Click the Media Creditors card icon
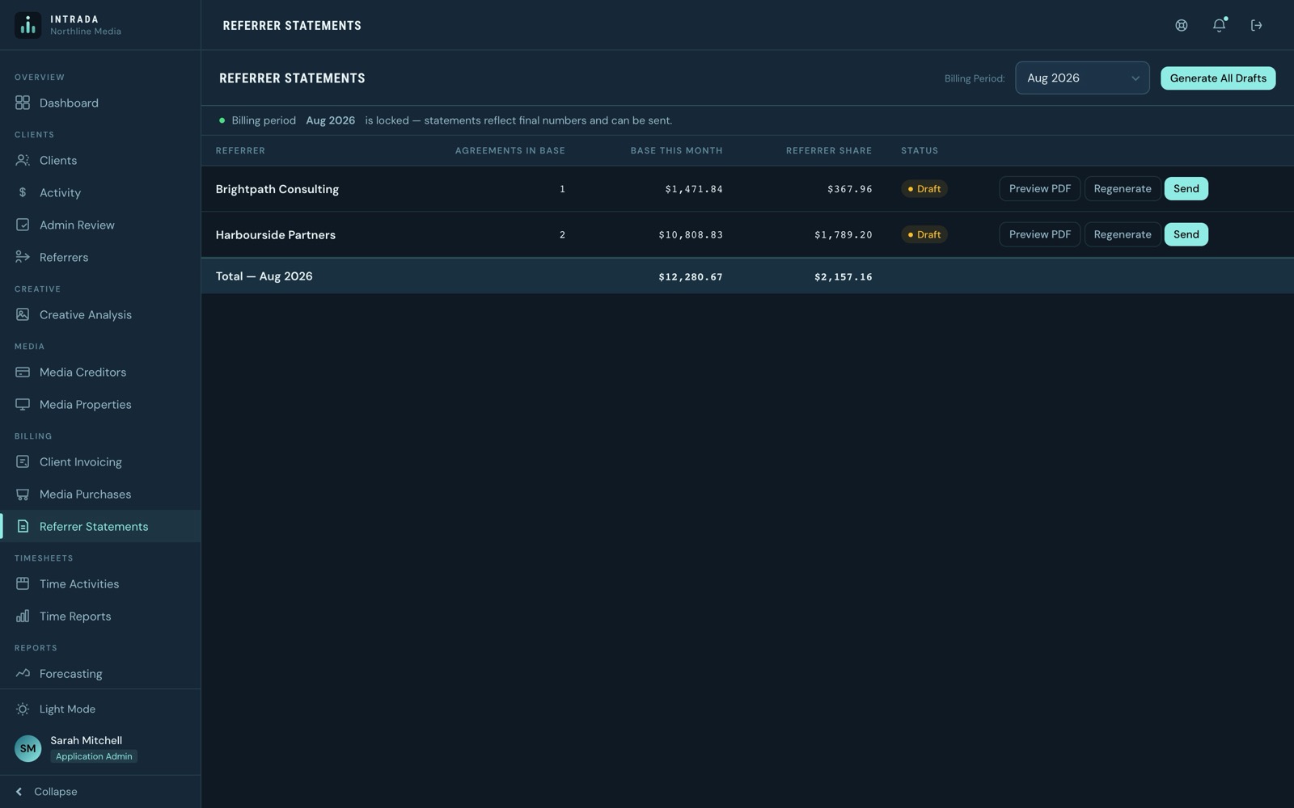The height and width of the screenshot is (808, 1294). 23,372
